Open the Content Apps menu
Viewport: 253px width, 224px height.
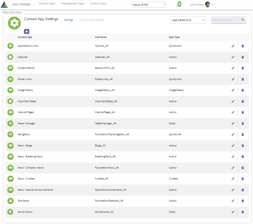[47, 4]
